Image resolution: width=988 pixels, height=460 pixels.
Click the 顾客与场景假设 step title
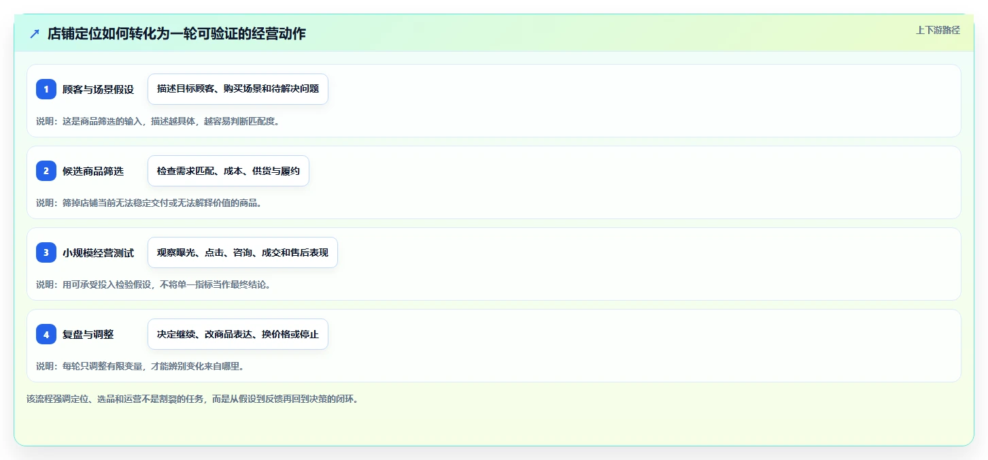(x=98, y=89)
